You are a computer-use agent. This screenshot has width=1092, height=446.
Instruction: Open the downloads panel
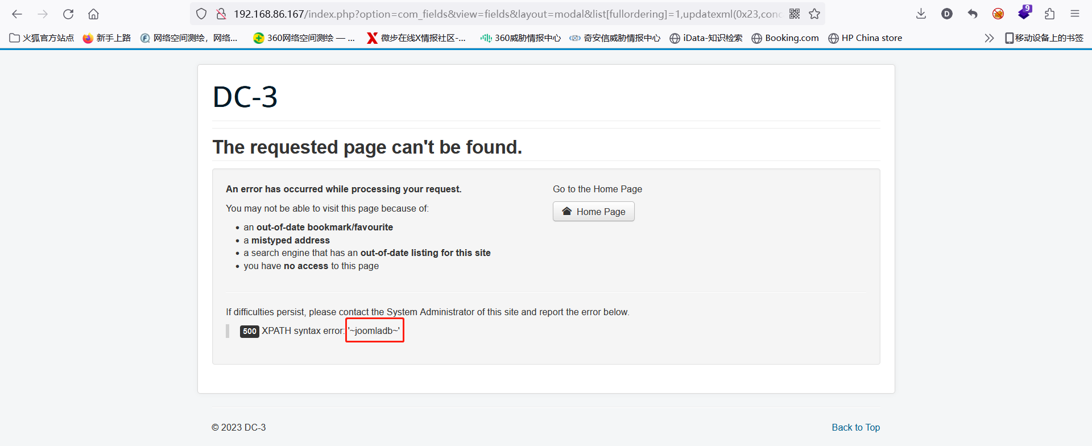(921, 14)
